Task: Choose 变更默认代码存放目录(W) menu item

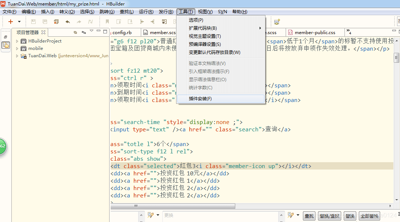Action: pyautogui.click(x=221, y=52)
